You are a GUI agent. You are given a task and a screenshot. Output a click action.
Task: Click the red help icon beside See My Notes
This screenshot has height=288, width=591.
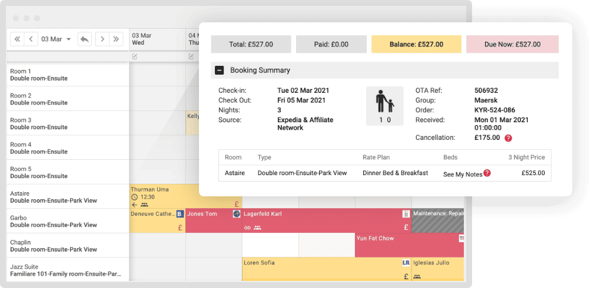487,173
